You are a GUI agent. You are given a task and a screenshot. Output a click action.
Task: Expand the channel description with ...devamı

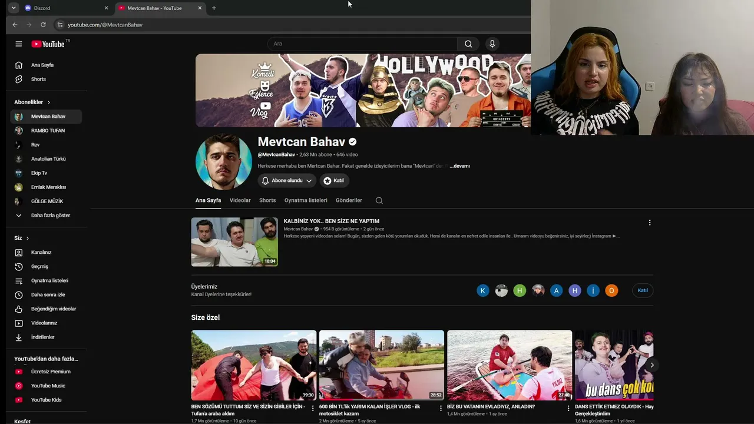(x=459, y=166)
